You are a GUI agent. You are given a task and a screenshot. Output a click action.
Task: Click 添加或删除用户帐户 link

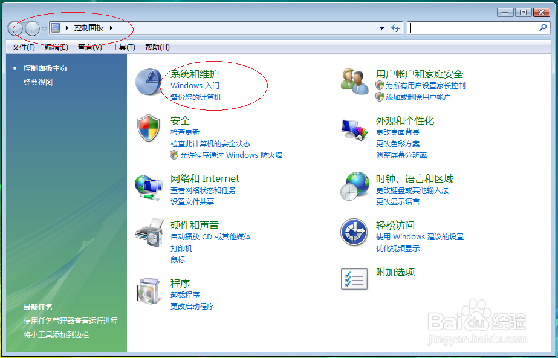pos(418,97)
